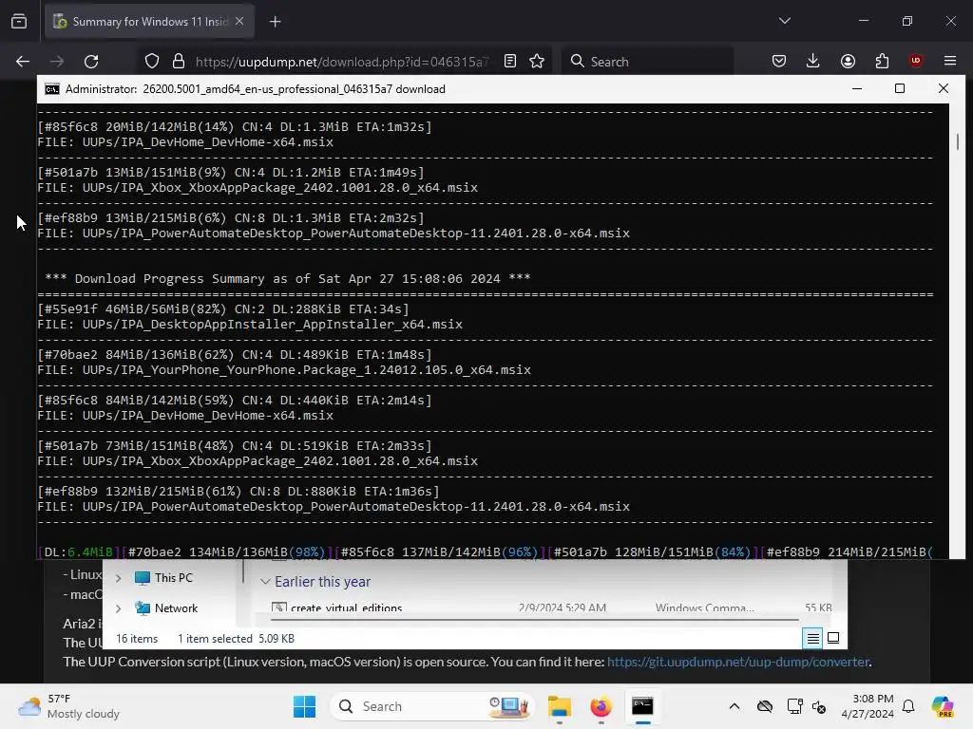Collapse the Earlier this year group
Viewport: 973px width, 729px height.
coord(265,582)
